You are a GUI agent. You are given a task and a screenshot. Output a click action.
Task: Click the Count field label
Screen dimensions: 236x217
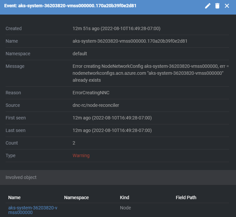(x=12, y=143)
